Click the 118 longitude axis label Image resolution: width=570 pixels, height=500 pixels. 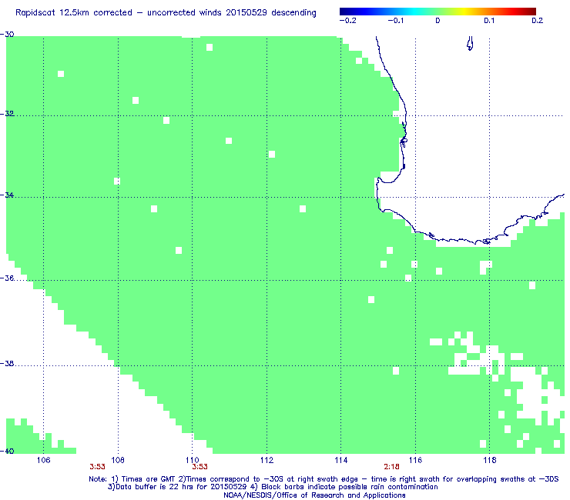tap(490, 461)
